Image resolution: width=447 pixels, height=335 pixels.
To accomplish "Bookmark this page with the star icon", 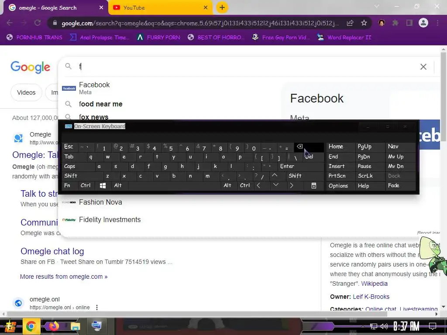I will pos(364,23).
